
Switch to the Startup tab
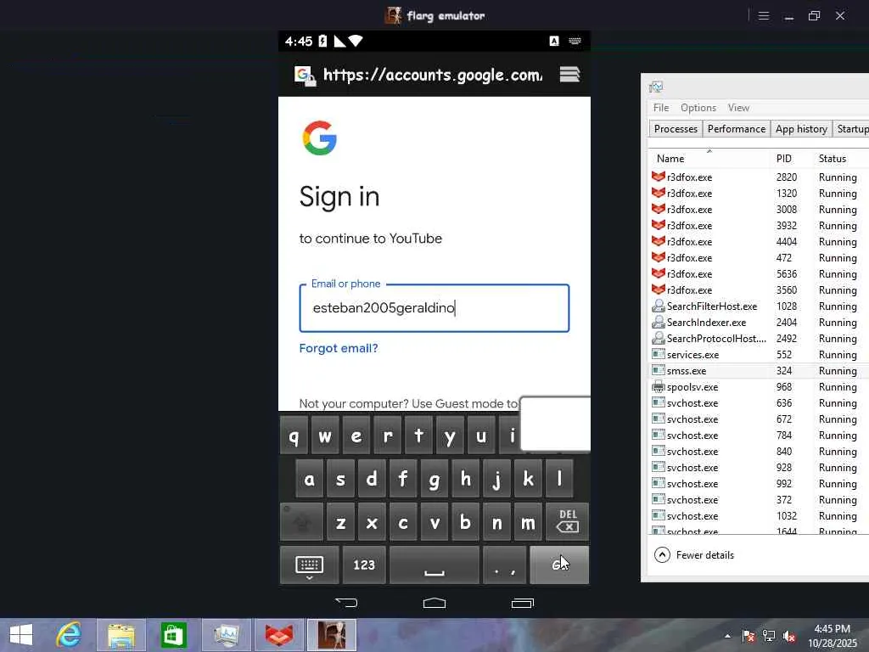[851, 129]
